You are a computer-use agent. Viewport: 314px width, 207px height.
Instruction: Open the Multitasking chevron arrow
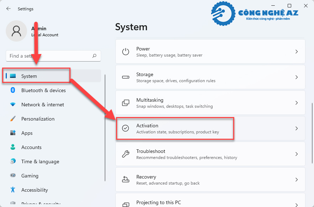pos(297,103)
